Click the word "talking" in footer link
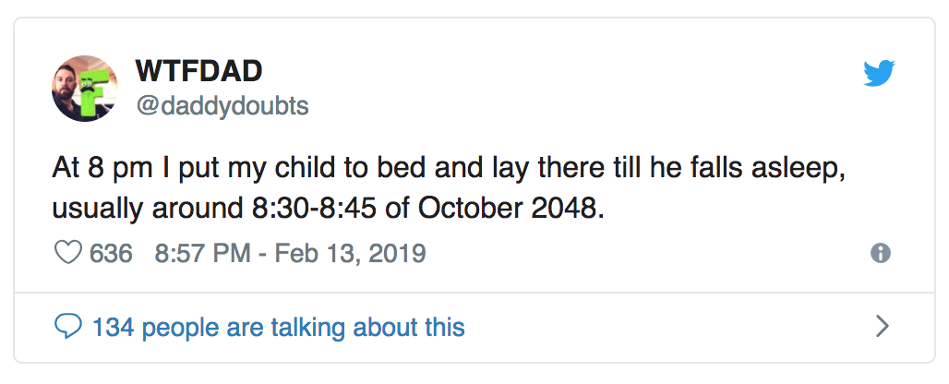The image size is (949, 384). pos(308,327)
